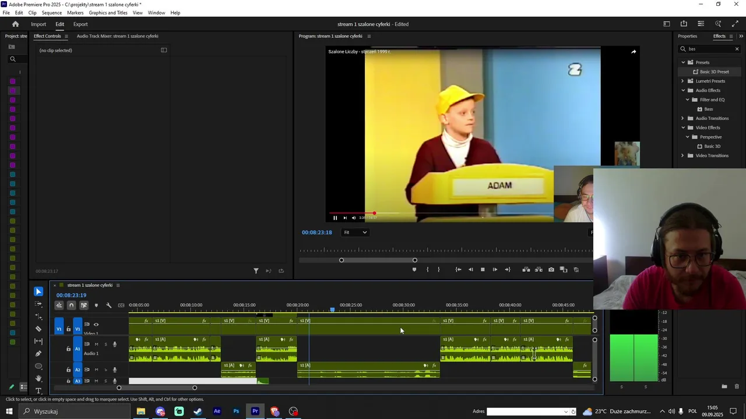Select the Selection tool arrow
The image size is (746, 419).
(x=38, y=292)
